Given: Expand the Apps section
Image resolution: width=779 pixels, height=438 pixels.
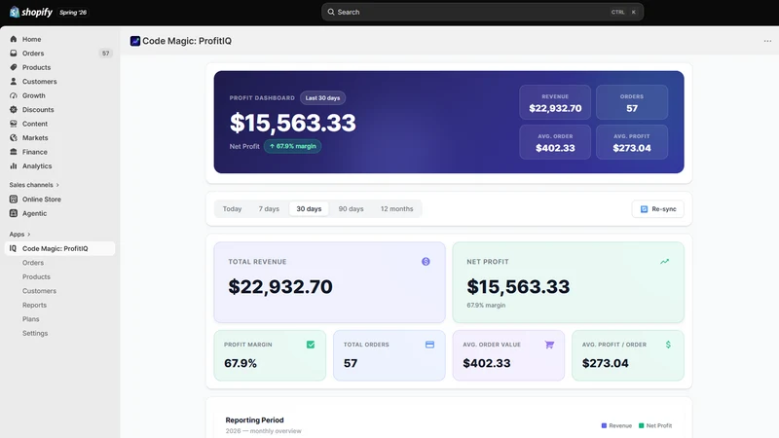Looking at the screenshot, I should (19, 234).
